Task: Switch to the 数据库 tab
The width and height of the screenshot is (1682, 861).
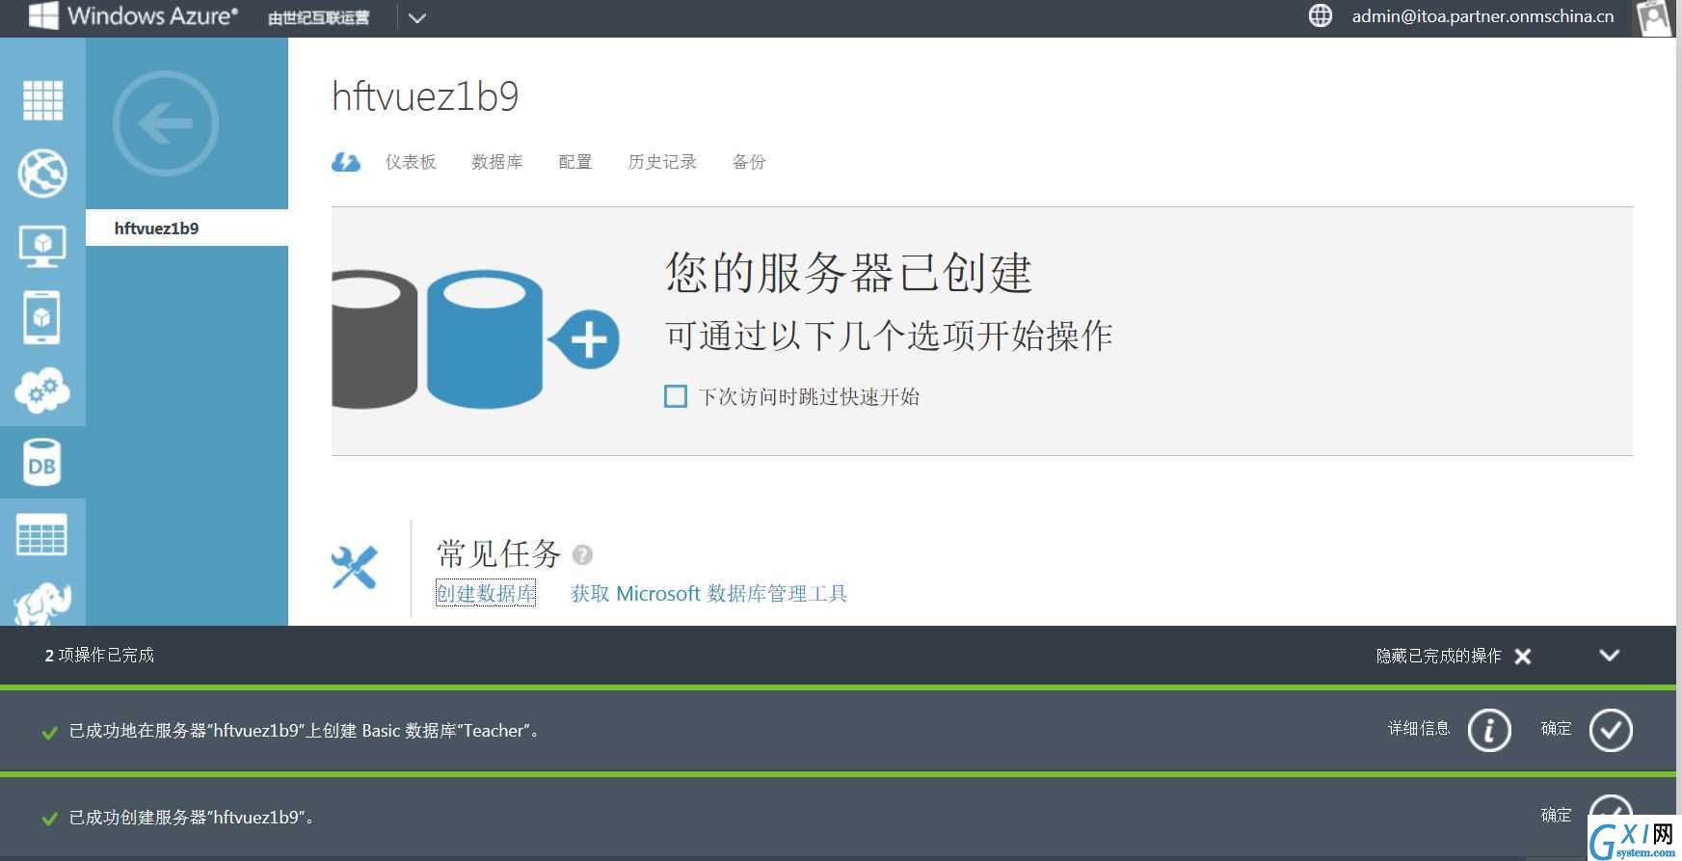Action: 497,162
